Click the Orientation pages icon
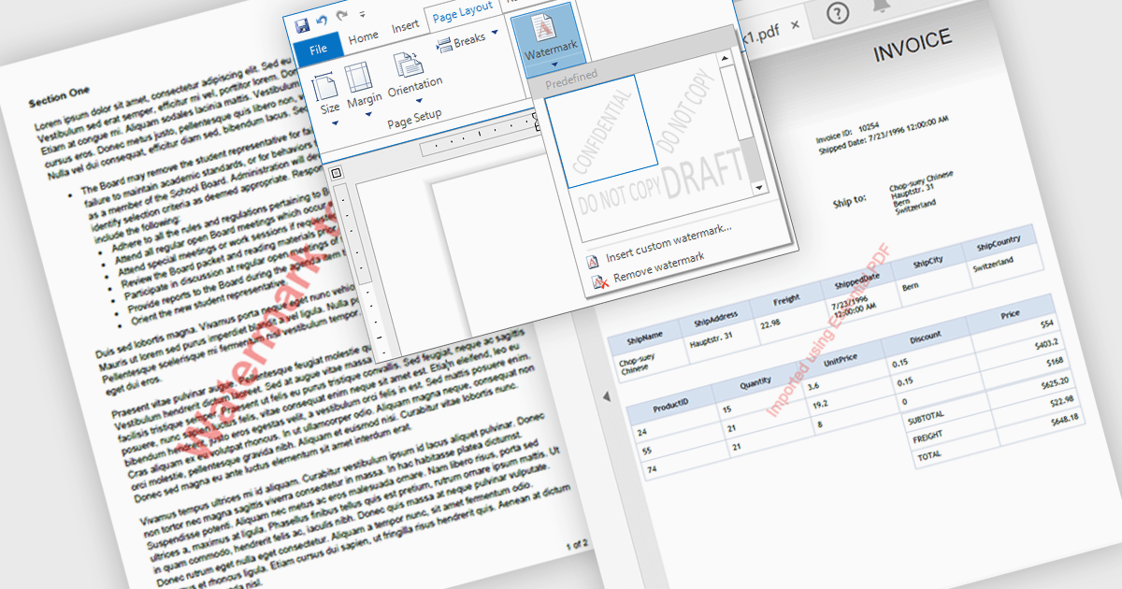The width and height of the screenshot is (1122, 589). [x=408, y=65]
